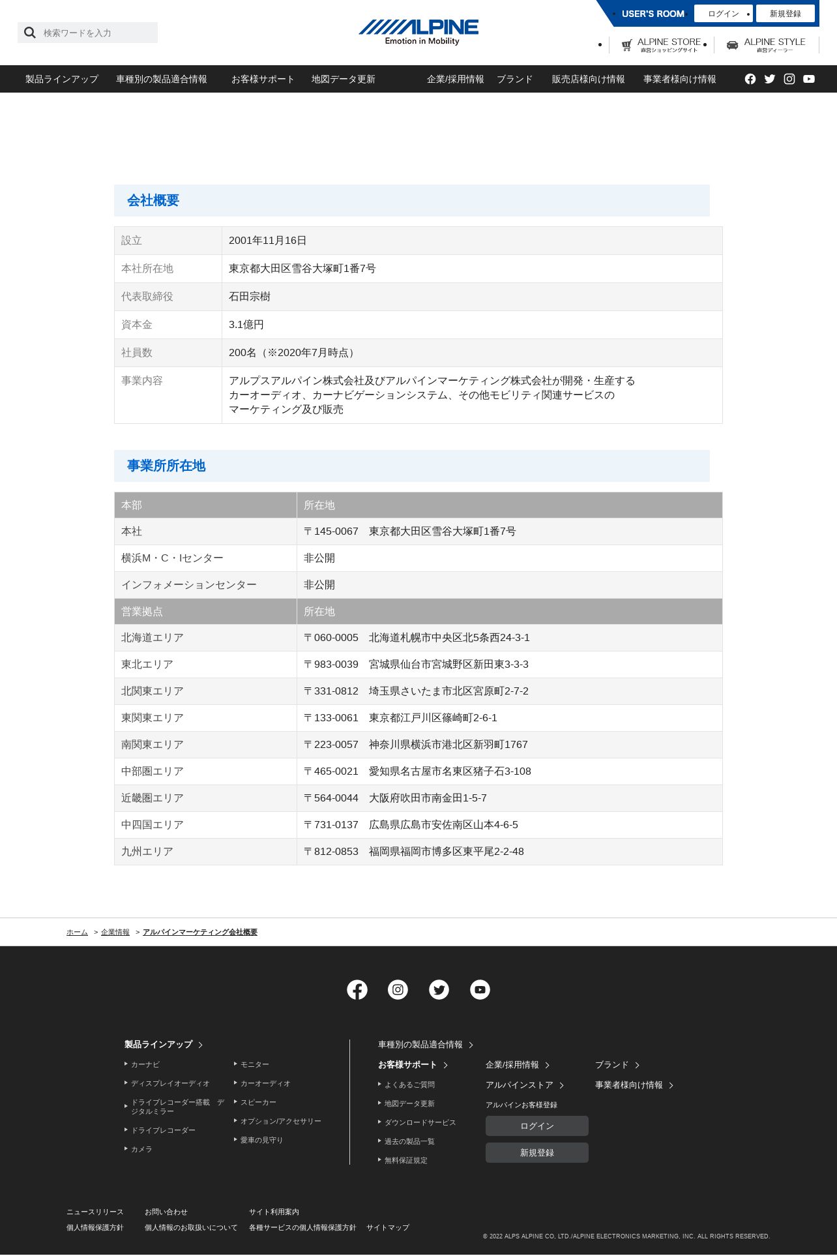Open Instagram icon in footer

coord(398,990)
